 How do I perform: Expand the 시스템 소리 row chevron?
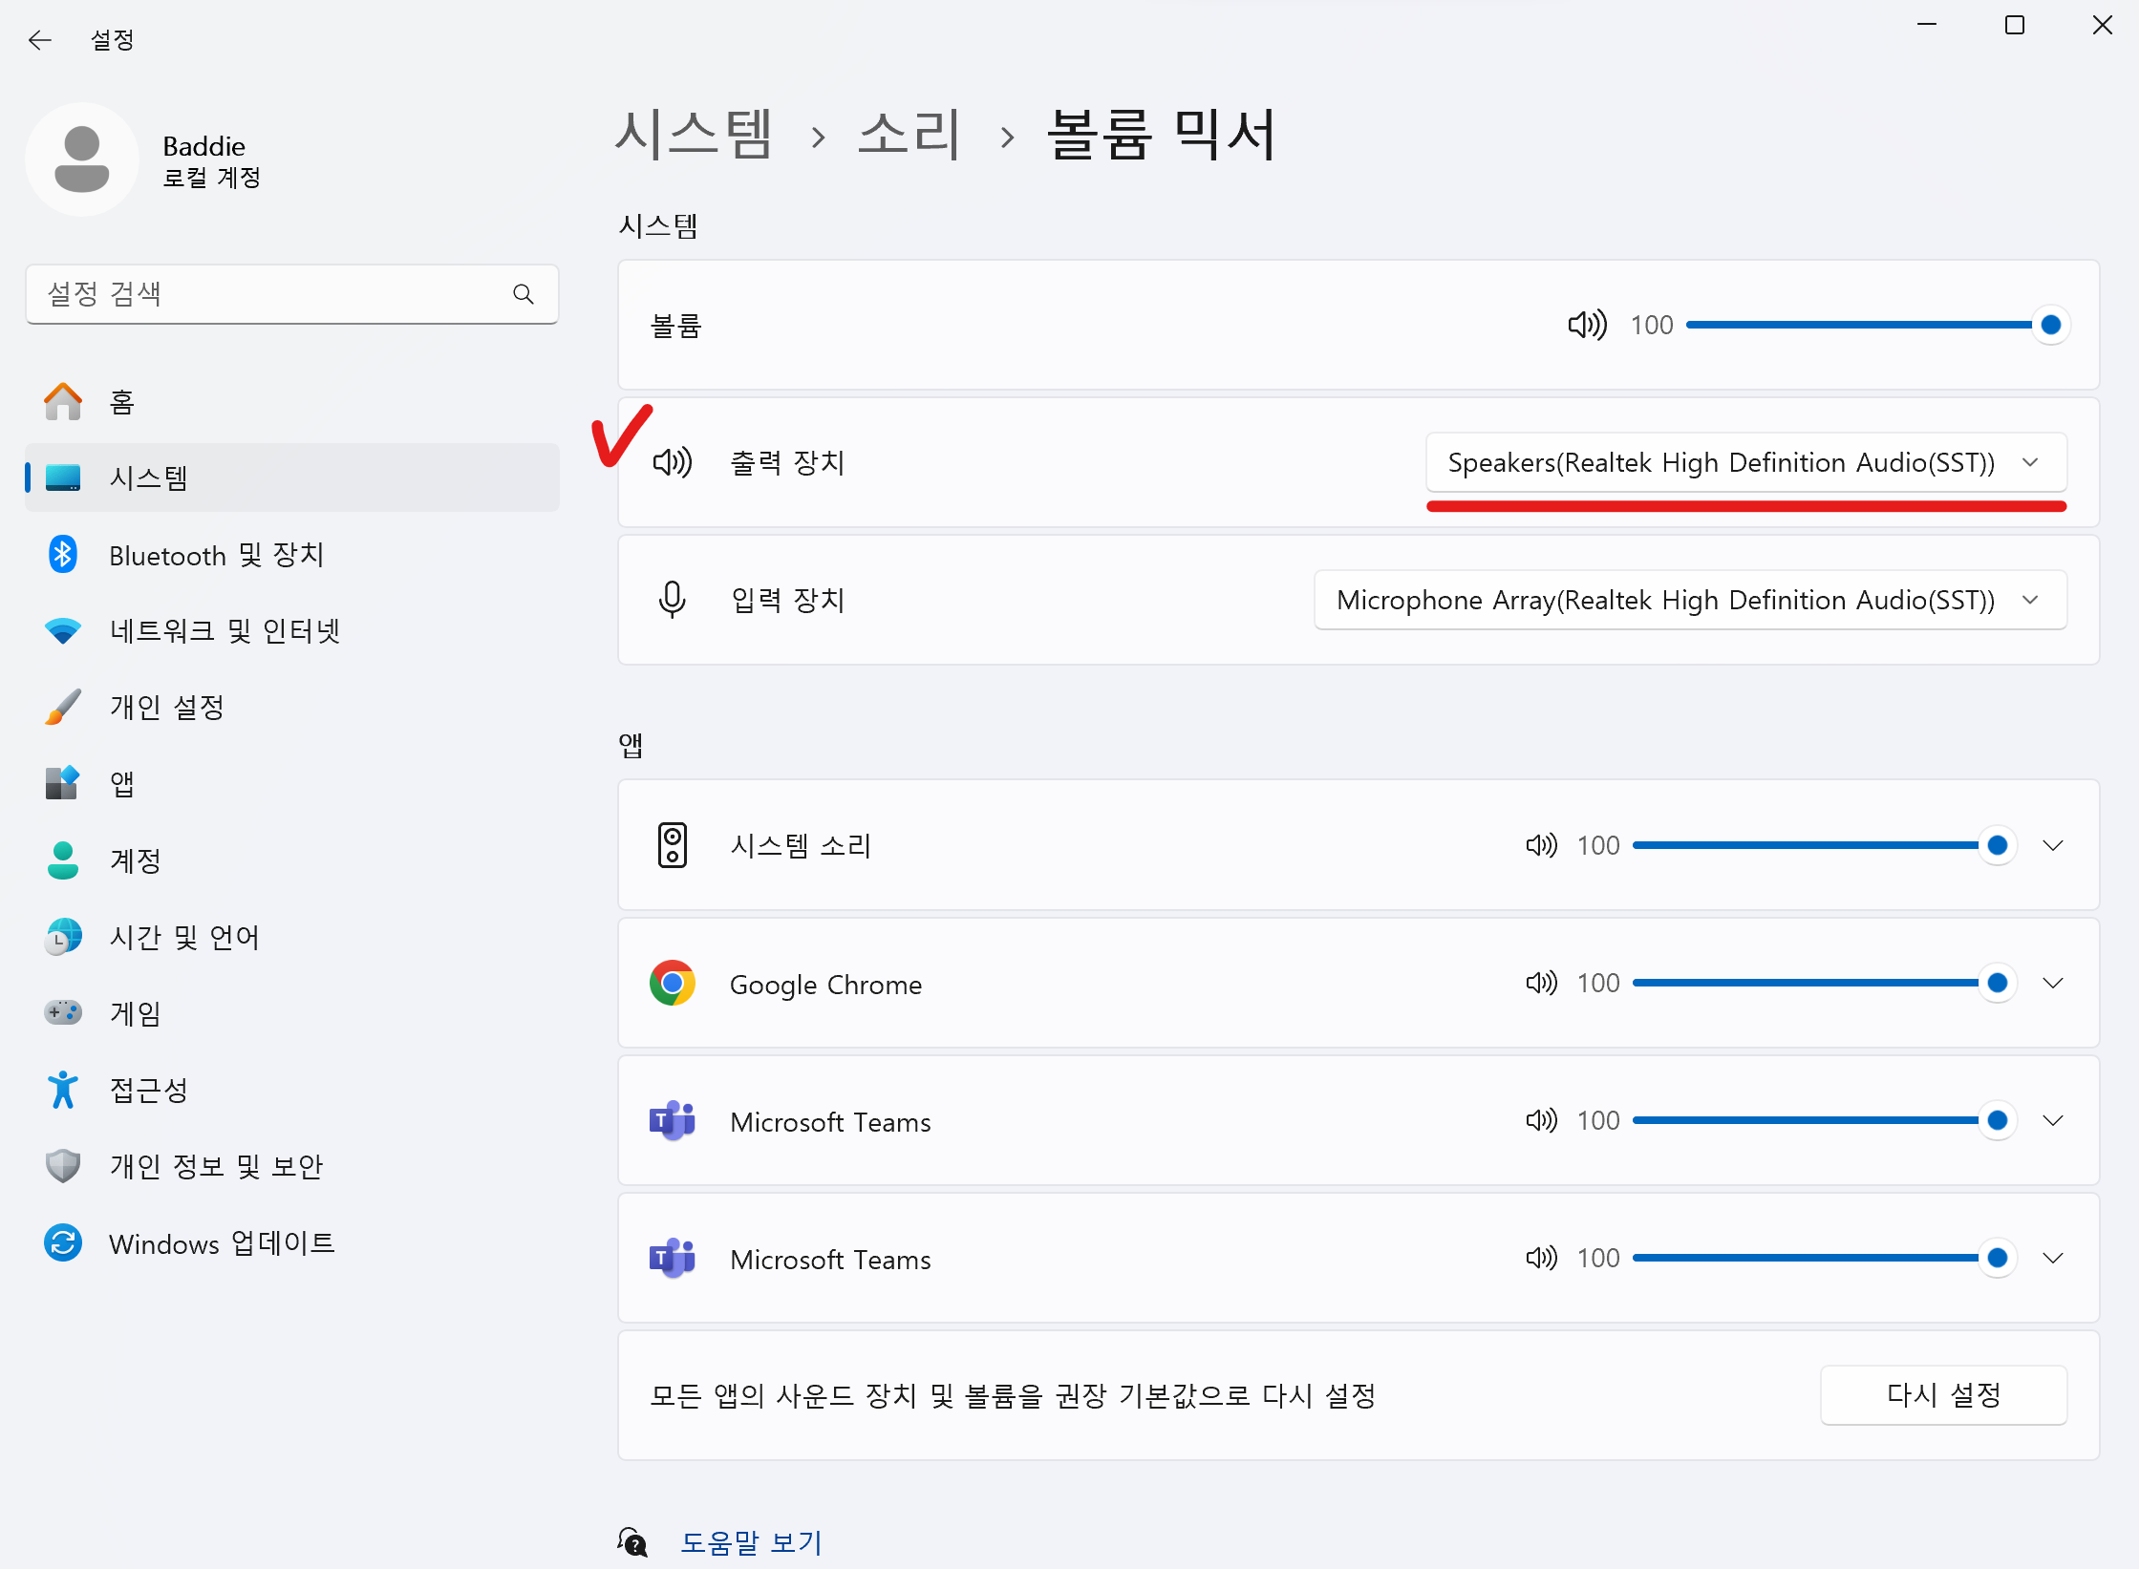(x=2053, y=845)
